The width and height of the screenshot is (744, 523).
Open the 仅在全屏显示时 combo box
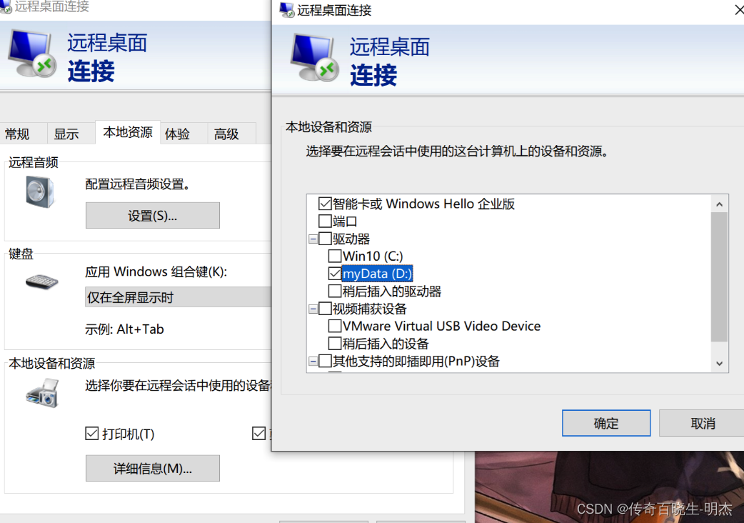[x=178, y=297]
